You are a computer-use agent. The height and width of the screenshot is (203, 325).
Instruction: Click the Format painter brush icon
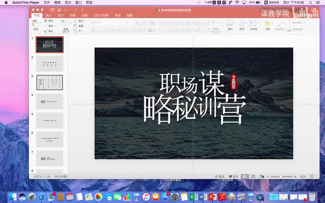pos(46,31)
